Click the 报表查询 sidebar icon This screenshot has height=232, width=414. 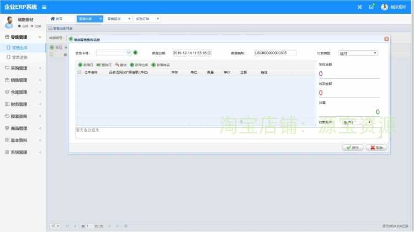[x=7, y=116]
